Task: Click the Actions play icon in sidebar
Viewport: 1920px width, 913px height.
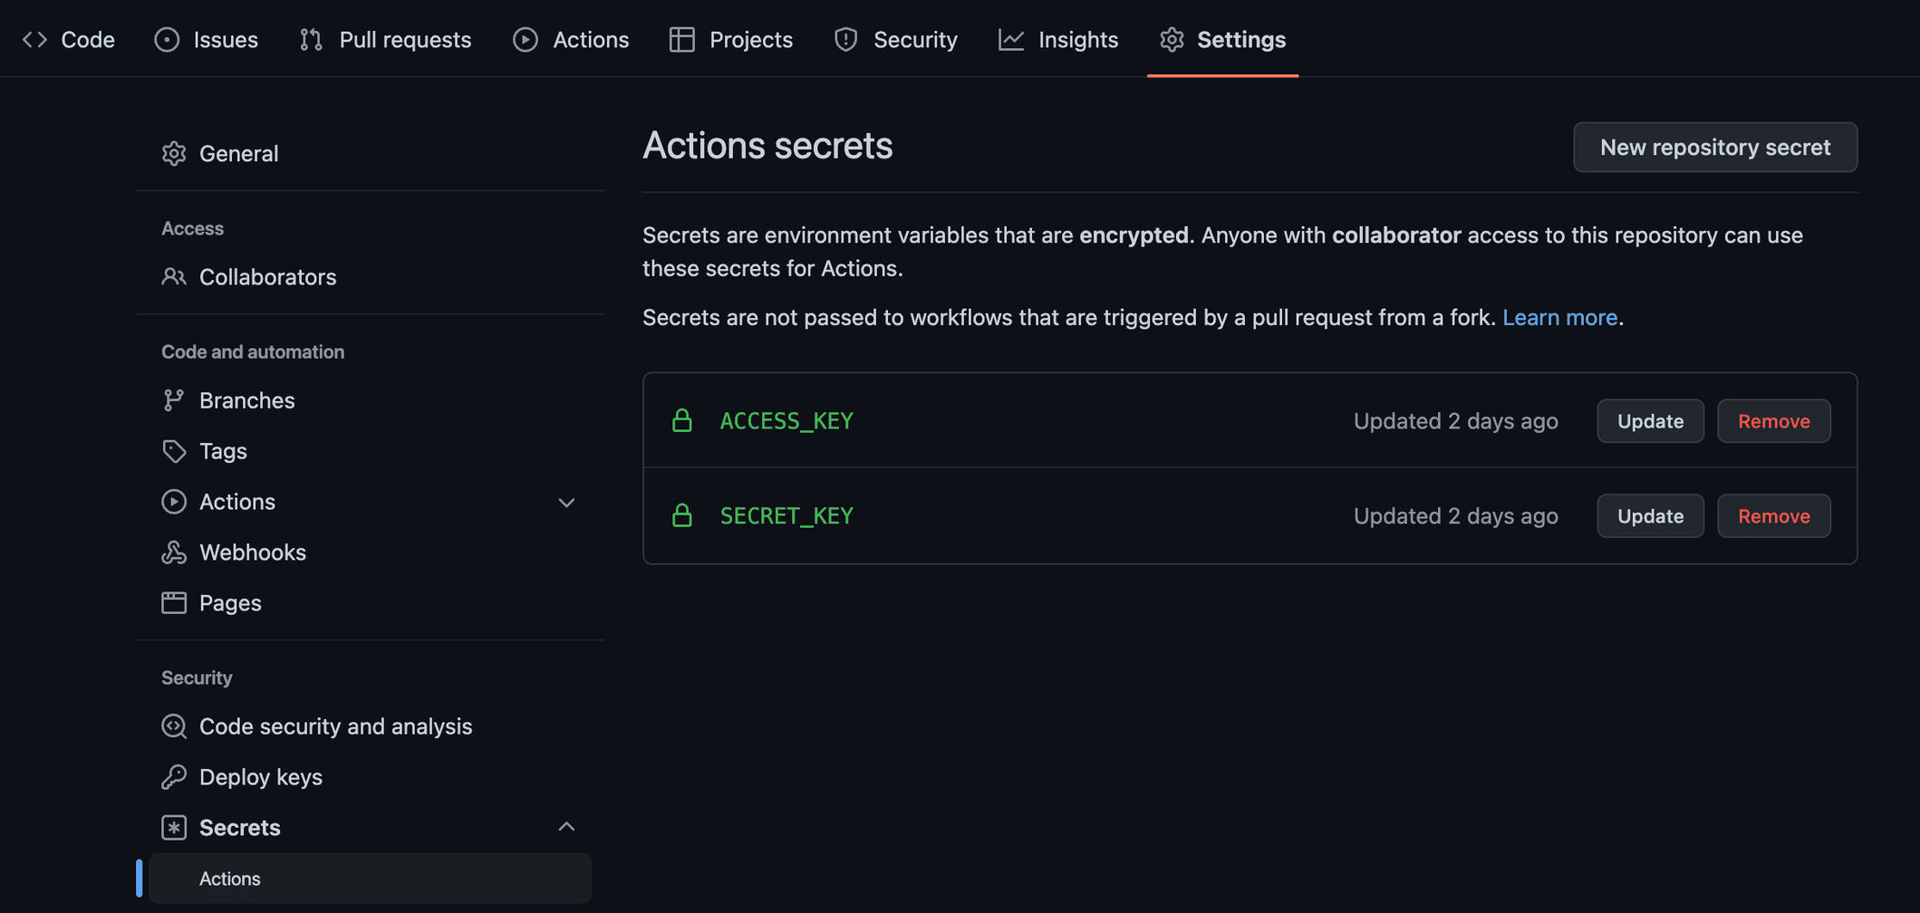Action: [173, 501]
